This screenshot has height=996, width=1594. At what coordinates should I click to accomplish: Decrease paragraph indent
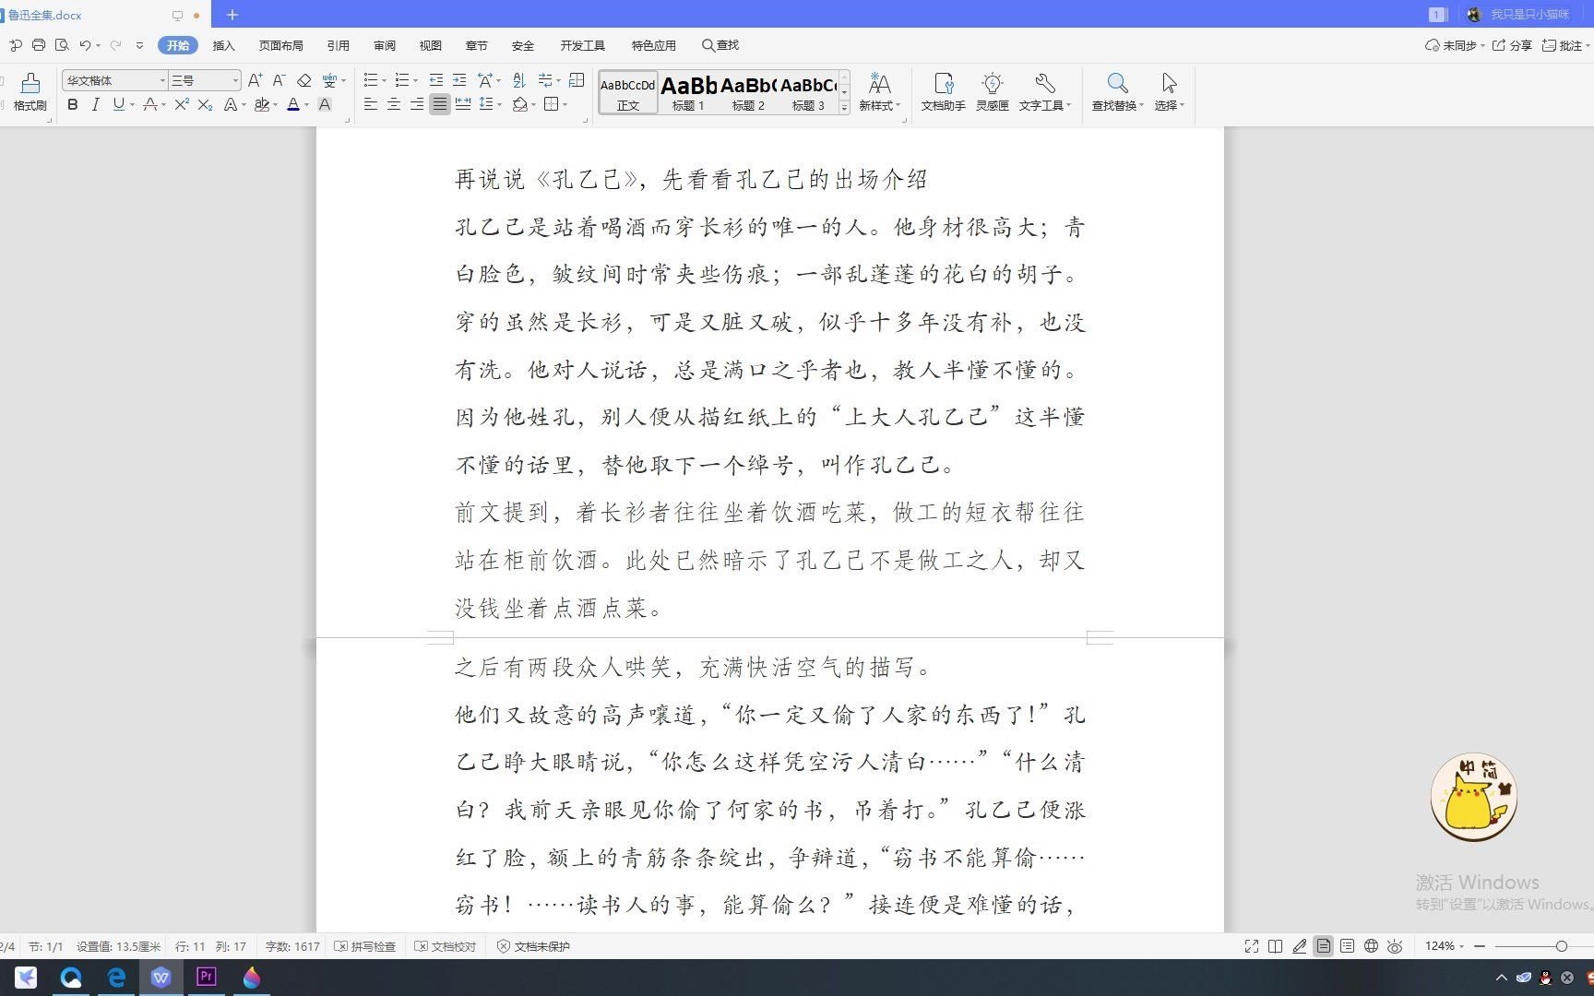[436, 80]
